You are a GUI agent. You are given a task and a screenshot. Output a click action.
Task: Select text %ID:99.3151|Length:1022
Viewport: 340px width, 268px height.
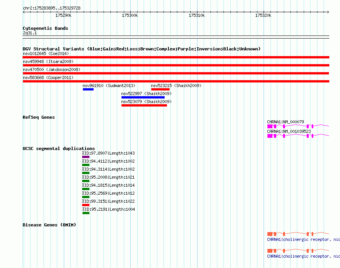tap(108, 201)
